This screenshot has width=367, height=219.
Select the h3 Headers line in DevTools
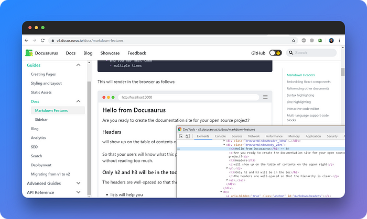click(242, 160)
